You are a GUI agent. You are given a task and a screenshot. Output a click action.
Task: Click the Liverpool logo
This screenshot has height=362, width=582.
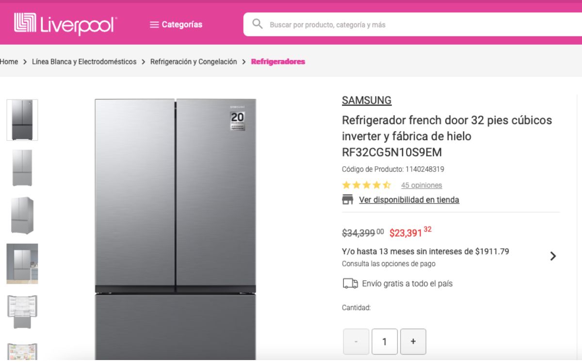[x=65, y=24]
